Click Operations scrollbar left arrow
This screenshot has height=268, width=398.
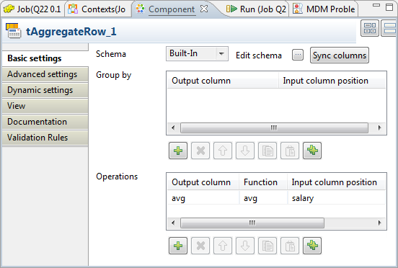point(173,223)
